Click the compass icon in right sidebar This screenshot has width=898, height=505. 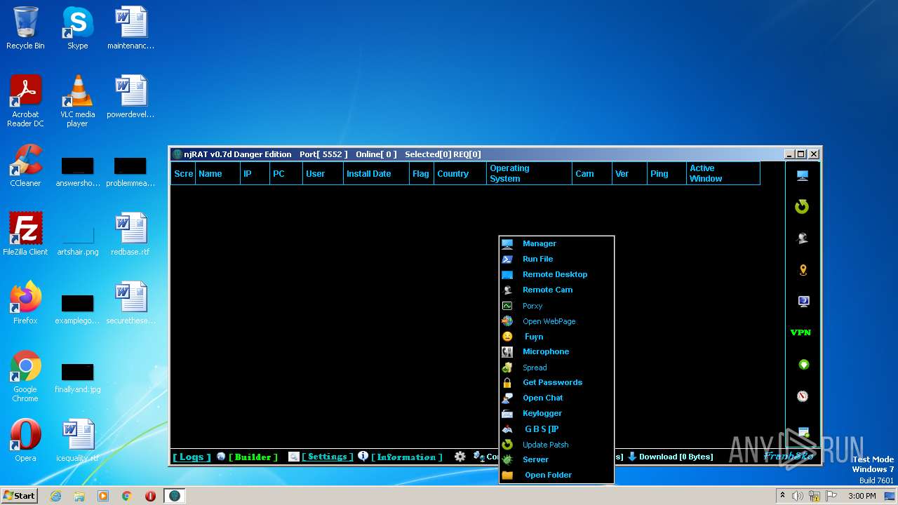803,396
